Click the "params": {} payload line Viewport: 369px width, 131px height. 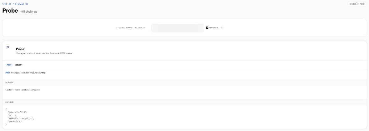15,122
